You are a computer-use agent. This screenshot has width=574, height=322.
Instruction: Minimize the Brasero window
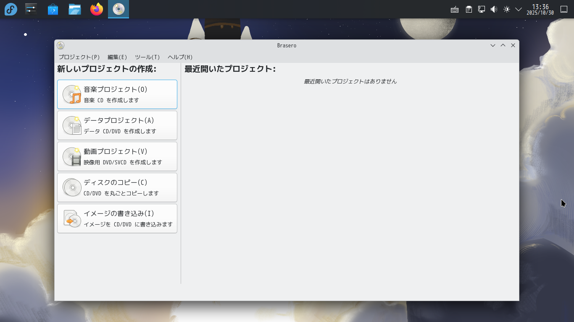pyautogui.click(x=493, y=45)
